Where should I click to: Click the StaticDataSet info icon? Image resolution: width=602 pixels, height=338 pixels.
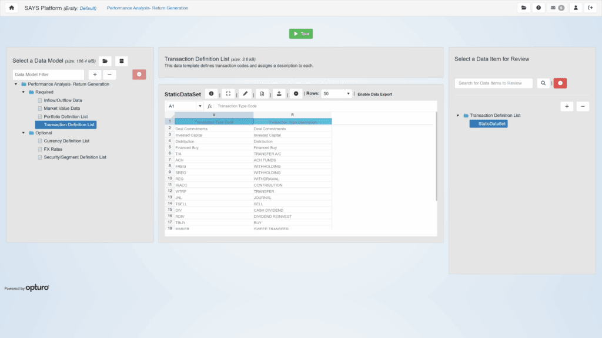pos(211,94)
